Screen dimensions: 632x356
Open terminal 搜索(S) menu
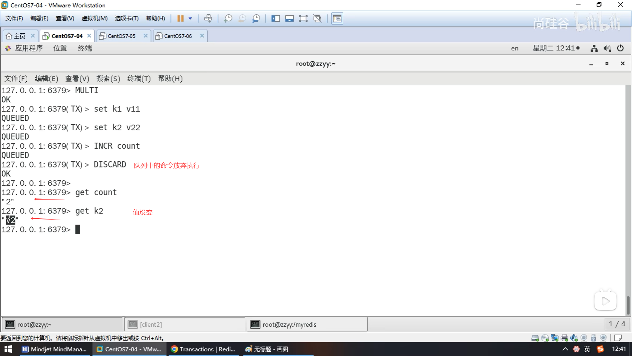(108, 78)
